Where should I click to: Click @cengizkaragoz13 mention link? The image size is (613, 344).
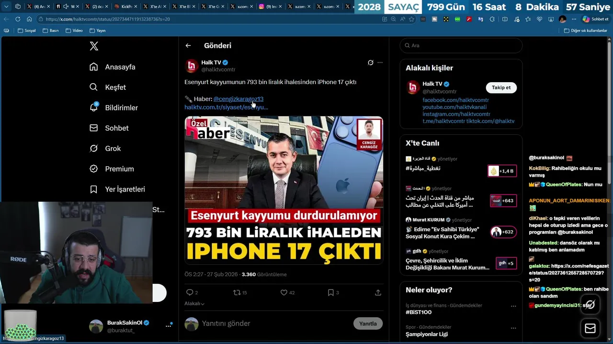click(238, 99)
